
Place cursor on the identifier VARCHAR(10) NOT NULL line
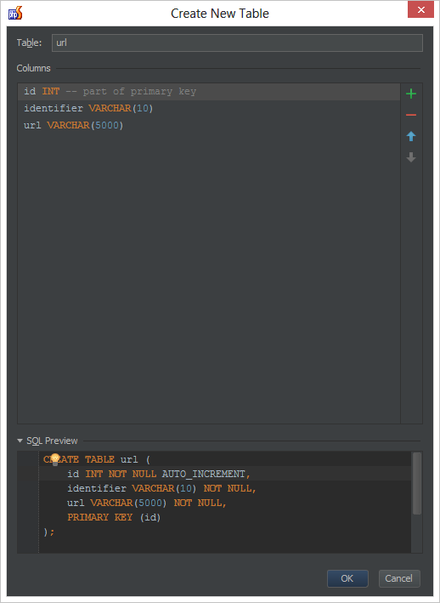coord(161,488)
